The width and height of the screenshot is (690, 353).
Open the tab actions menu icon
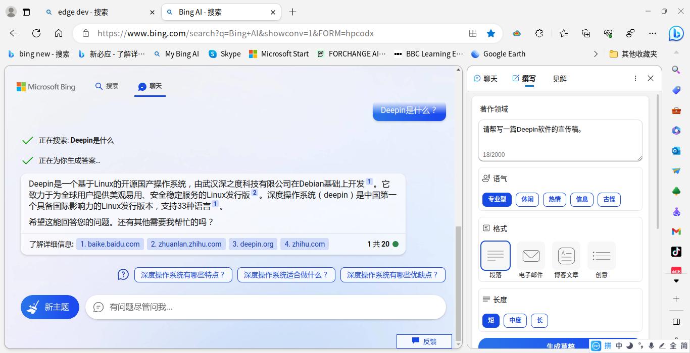coord(26,12)
